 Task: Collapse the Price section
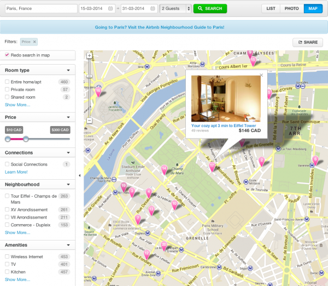(68, 117)
